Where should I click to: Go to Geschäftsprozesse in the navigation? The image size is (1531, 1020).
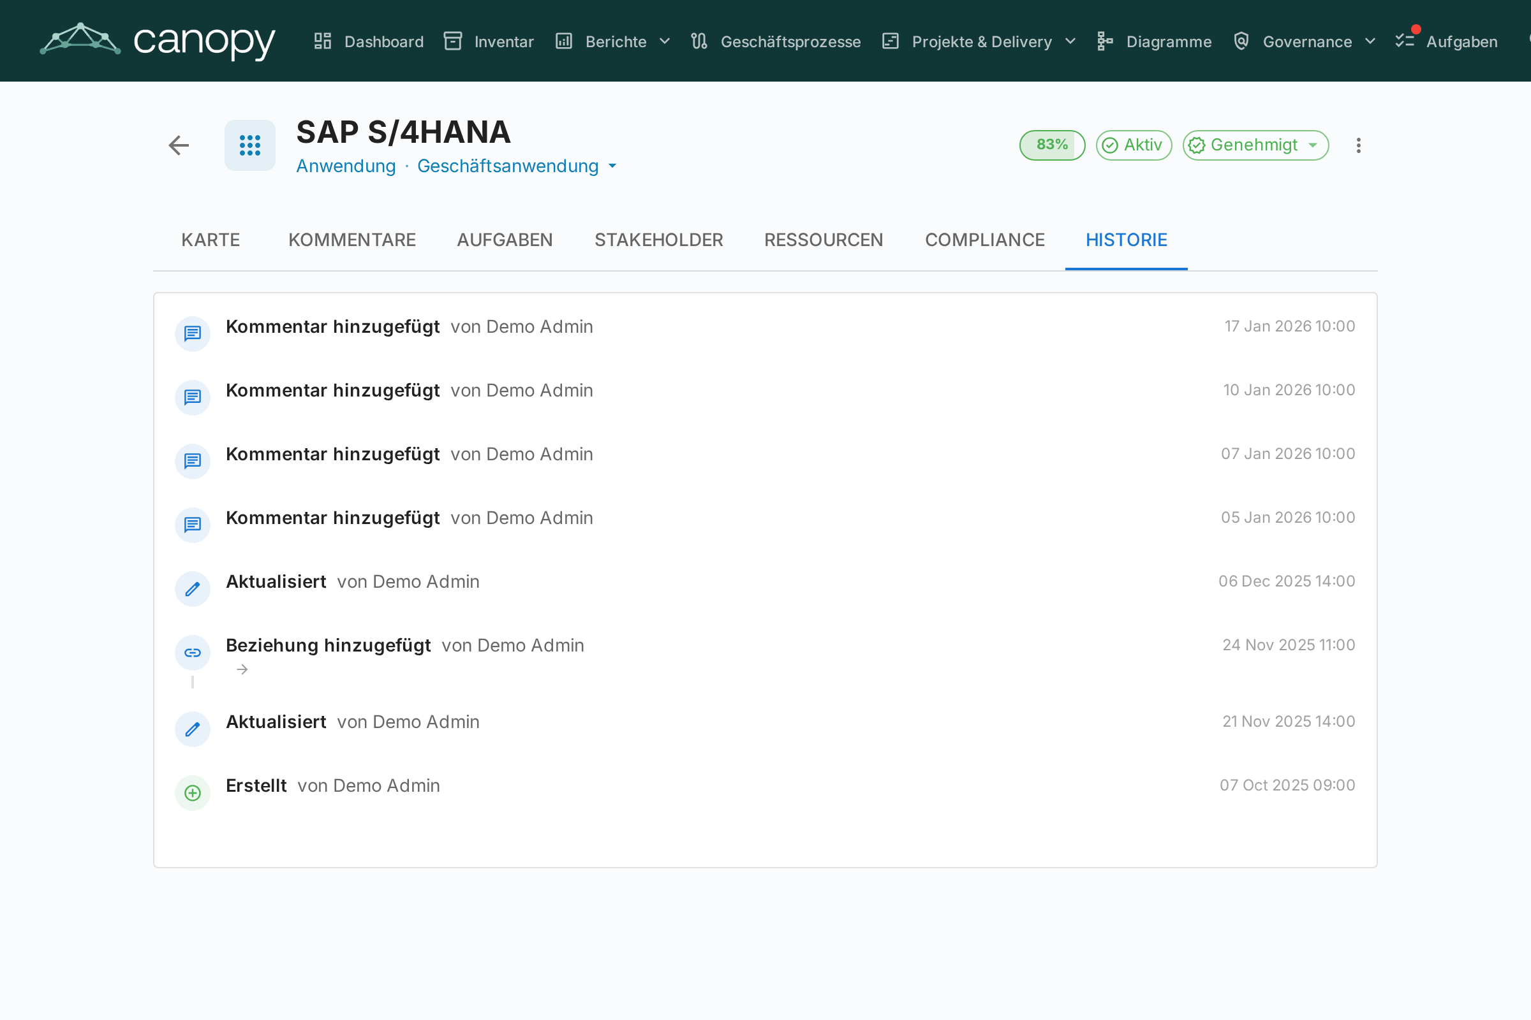pos(776,41)
